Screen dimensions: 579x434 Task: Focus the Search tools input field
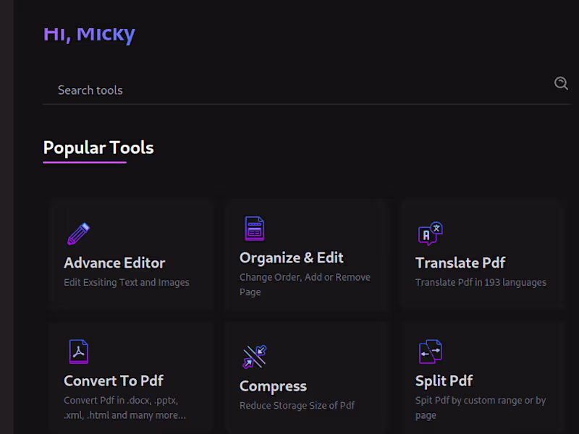[289, 90]
